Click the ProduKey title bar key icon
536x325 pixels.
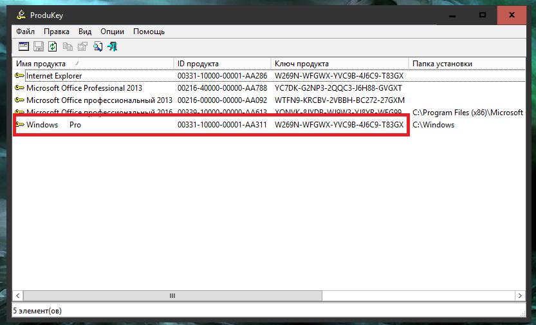21,15
